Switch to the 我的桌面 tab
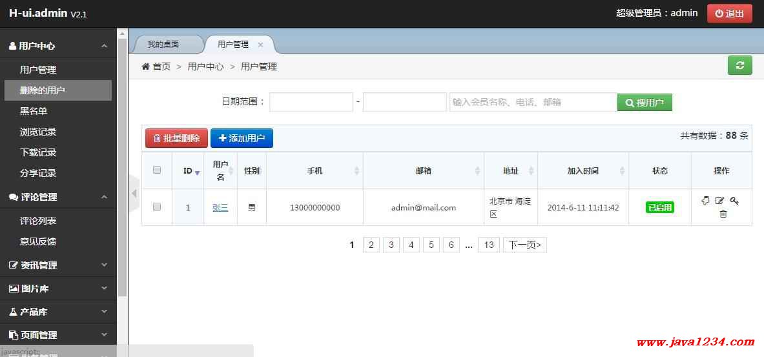This screenshot has height=357, width=764. tap(163, 45)
